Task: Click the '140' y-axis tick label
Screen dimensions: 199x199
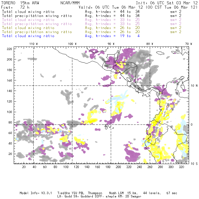Action: pos(9,91)
